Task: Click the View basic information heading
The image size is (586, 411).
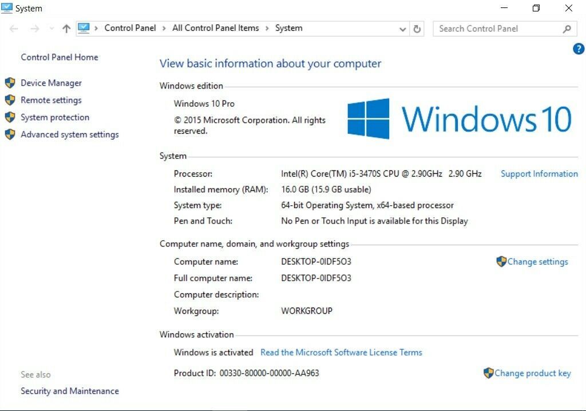Action: coord(270,63)
